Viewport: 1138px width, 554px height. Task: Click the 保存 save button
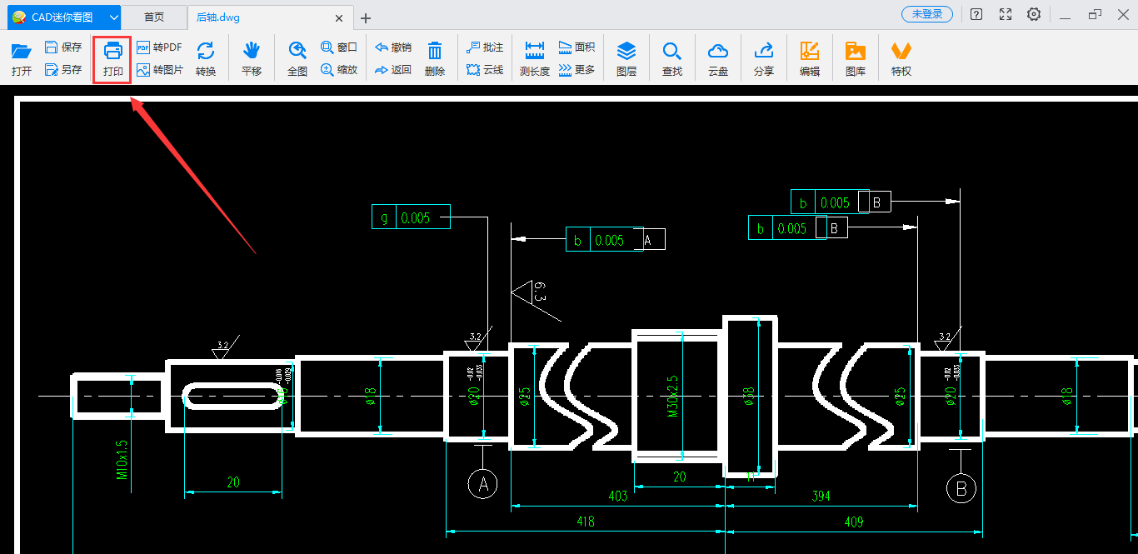pos(63,47)
